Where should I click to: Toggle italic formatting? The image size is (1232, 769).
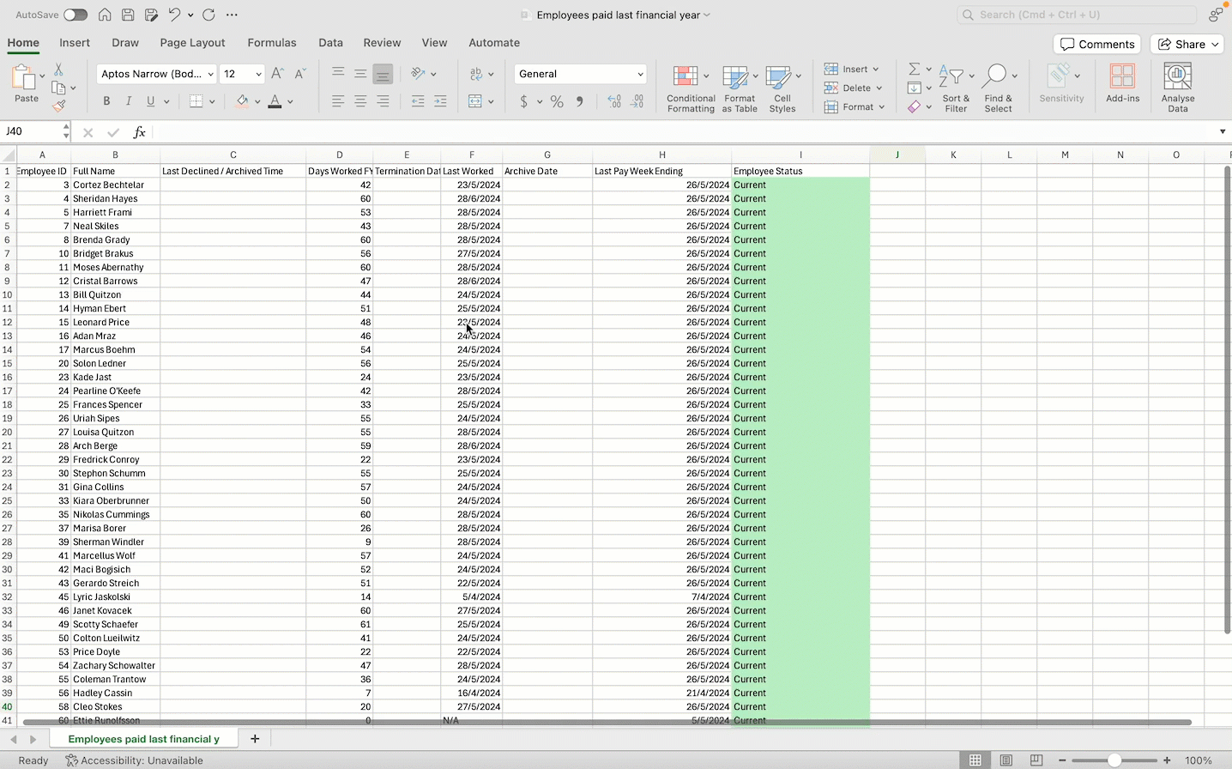129,101
